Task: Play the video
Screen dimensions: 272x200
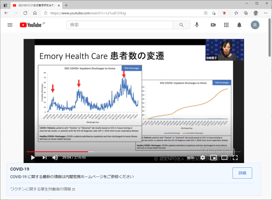Action: [33, 158]
